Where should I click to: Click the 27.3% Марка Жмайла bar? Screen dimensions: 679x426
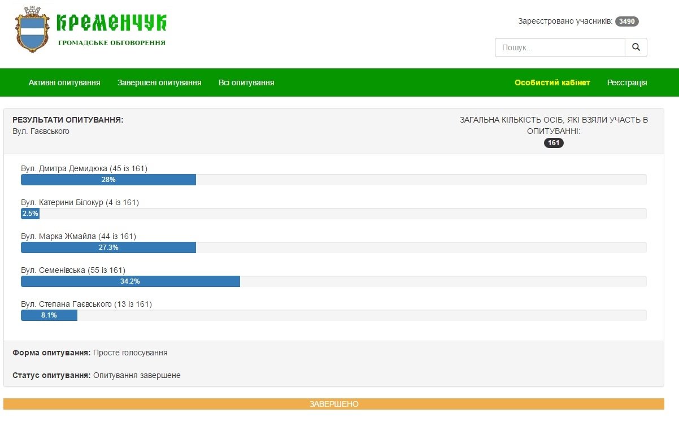point(108,247)
